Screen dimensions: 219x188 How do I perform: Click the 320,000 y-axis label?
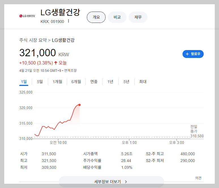pyautogui.click(x=26, y=108)
